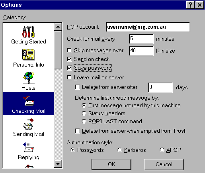Viewport: 205px width, 173px height.
Task: Open the Sending Mail category icon
Action: [x=29, y=124]
